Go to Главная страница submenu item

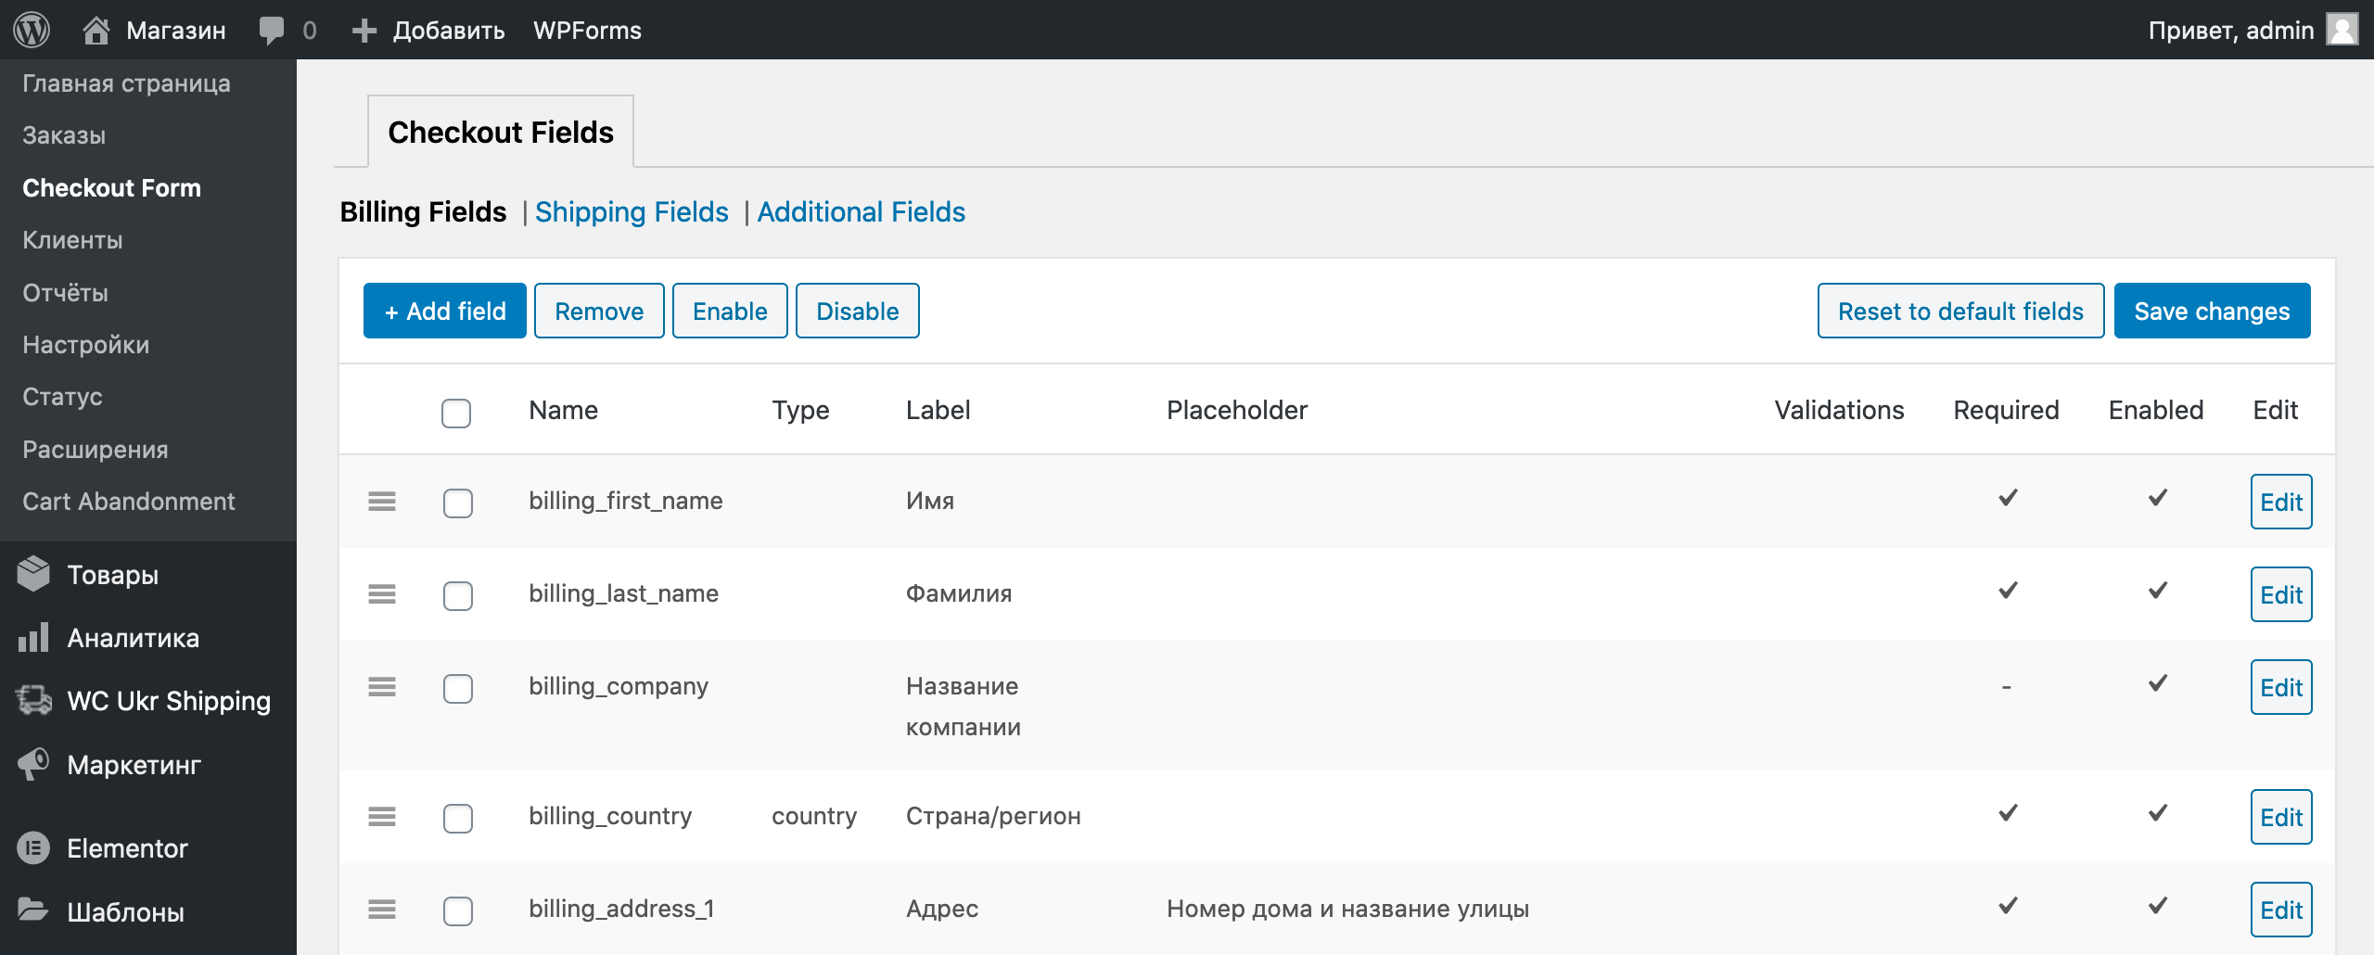point(126,83)
